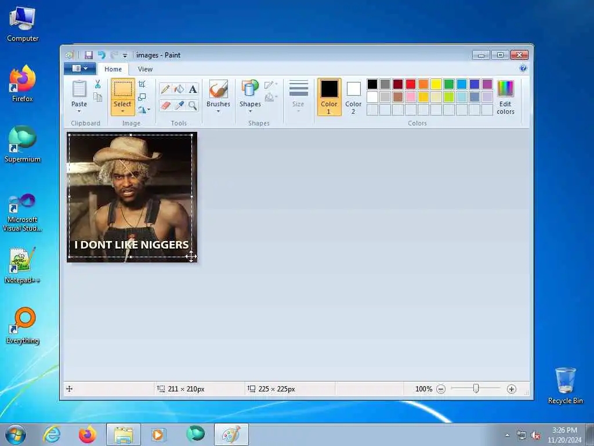594x446 pixels.
Task: Activate the Select rectangle tool
Action: (123, 89)
